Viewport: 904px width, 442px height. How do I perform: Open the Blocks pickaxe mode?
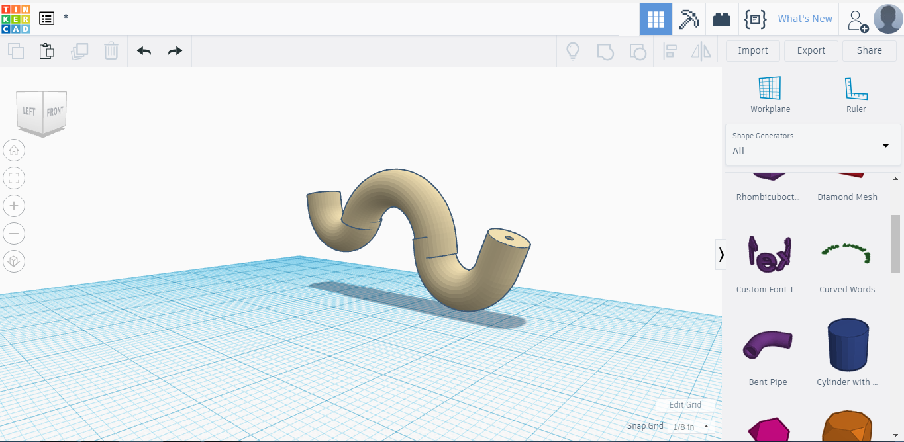point(689,19)
